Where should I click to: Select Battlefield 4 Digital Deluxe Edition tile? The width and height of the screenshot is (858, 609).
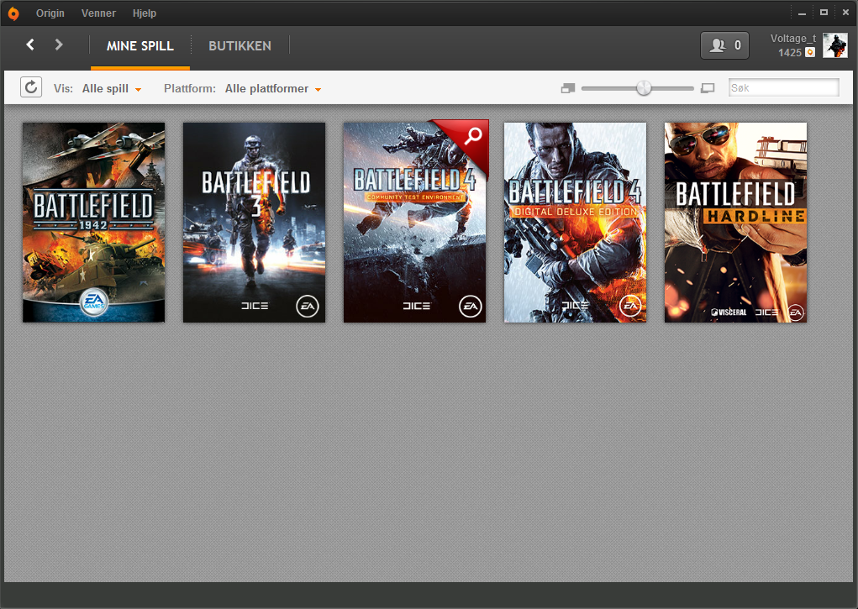pos(575,222)
